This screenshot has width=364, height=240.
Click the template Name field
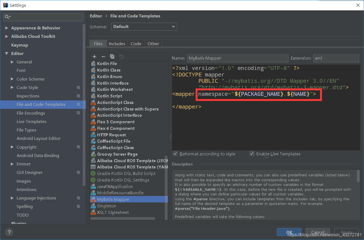238,58
